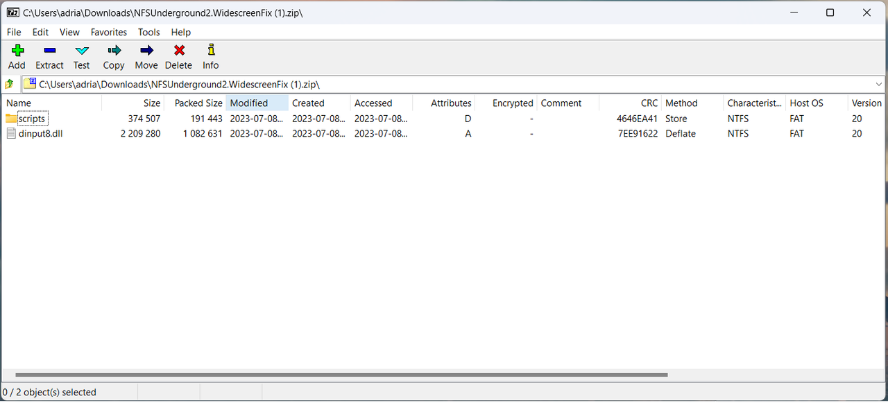
Task: Sort by the Name column header
Action: click(51, 103)
